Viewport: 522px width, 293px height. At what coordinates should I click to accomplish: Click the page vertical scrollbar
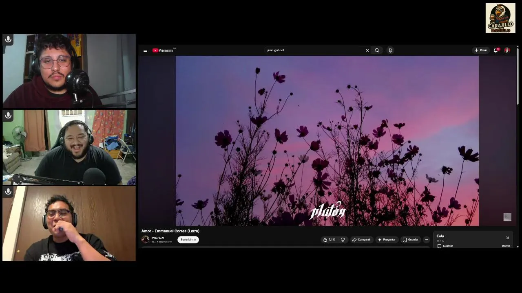(518, 77)
